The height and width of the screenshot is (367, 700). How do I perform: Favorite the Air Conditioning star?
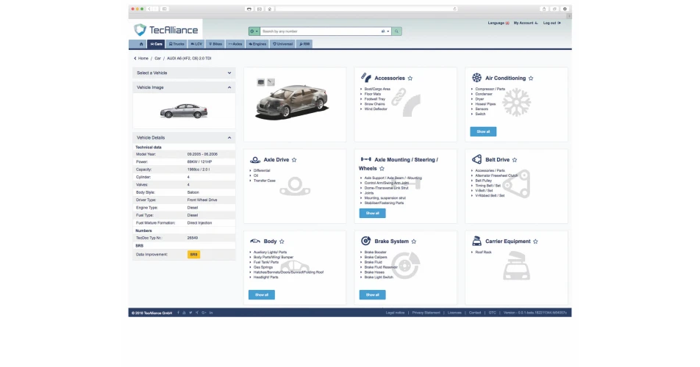[x=531, y=79]
